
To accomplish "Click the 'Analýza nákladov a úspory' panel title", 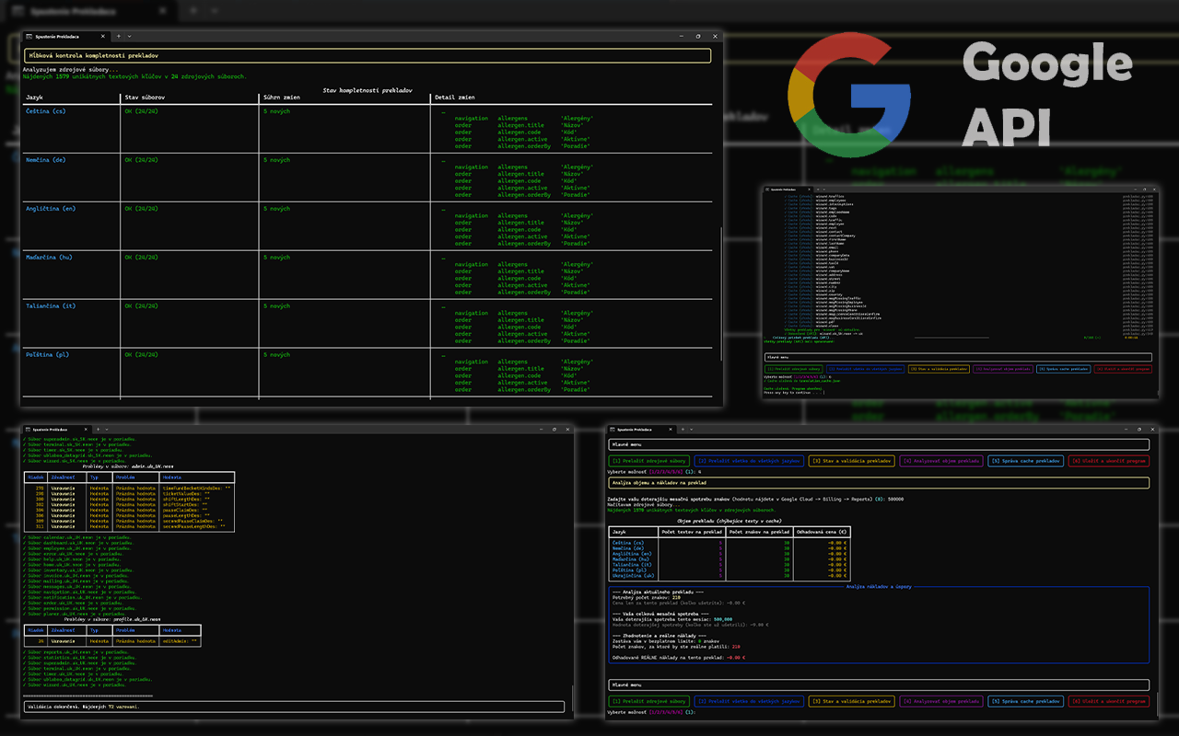I will coord(879,586).
